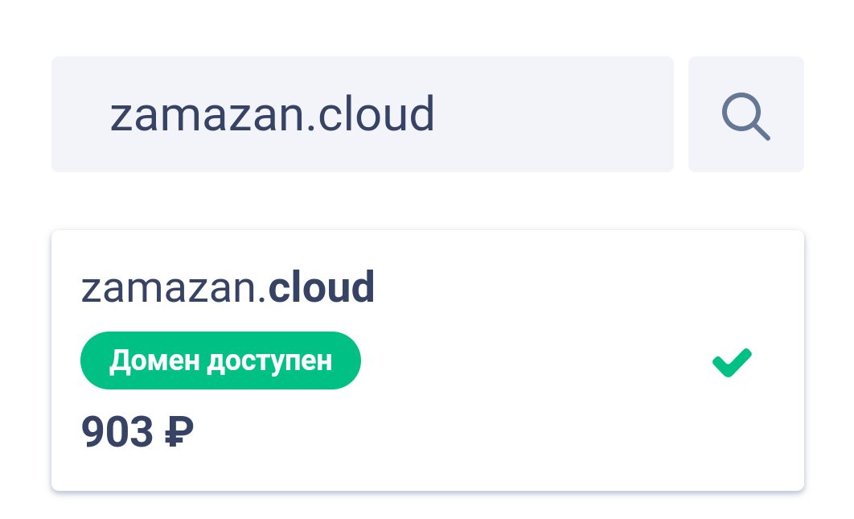The width and height of the screenshot is (854, 519).
Task: Open the zamazan.cloud result title
Action: click(228, 287)
